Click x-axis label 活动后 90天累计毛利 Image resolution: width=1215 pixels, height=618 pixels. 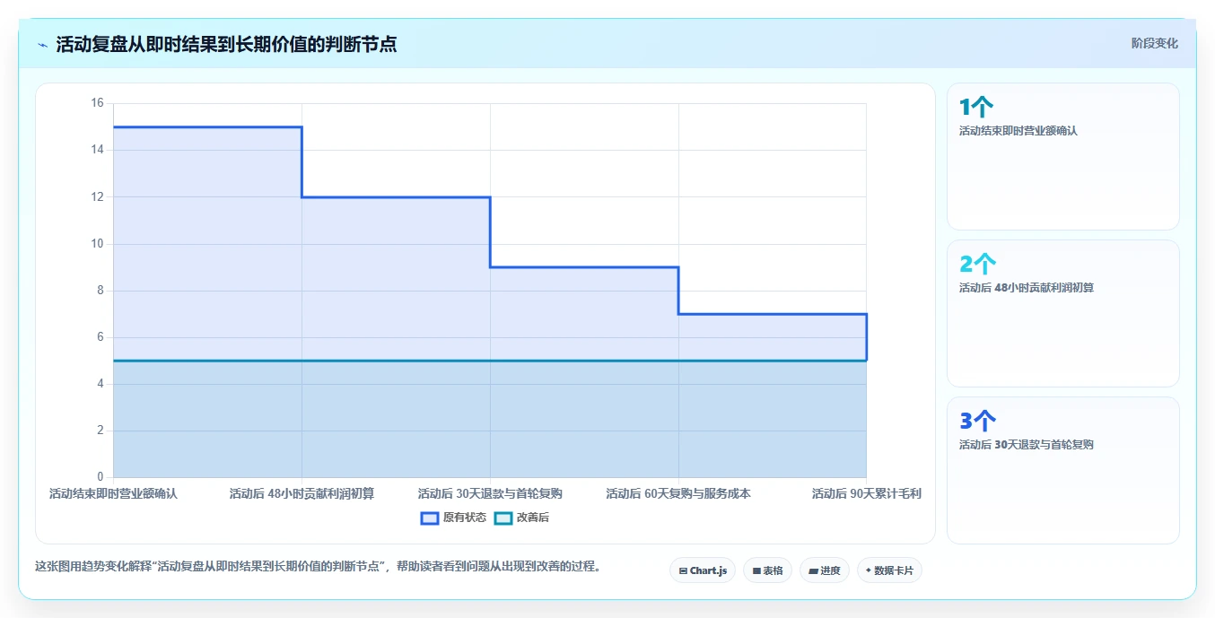(x=867, y=493)
